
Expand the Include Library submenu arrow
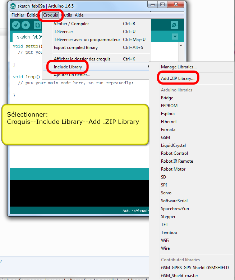pyautogui.click(x=148, y=67)
